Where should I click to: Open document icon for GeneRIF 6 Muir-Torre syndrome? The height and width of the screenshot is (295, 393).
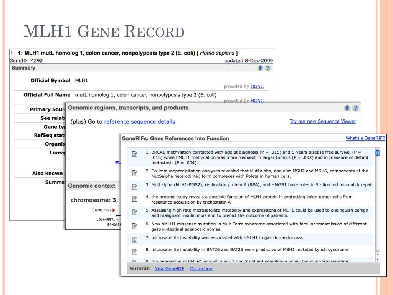(135, 226)
